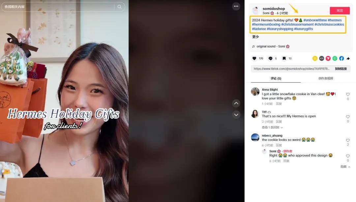The height and width of the screenshot is (202, 356).
Task: Click the yellow share icon
Action: tap(315, 59)
